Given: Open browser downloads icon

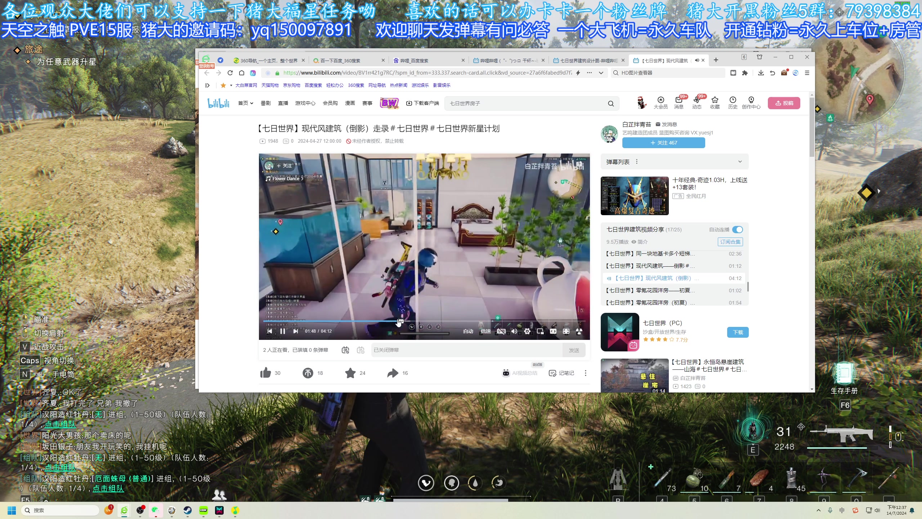Looking at the screenshot, I should [761, 73].
